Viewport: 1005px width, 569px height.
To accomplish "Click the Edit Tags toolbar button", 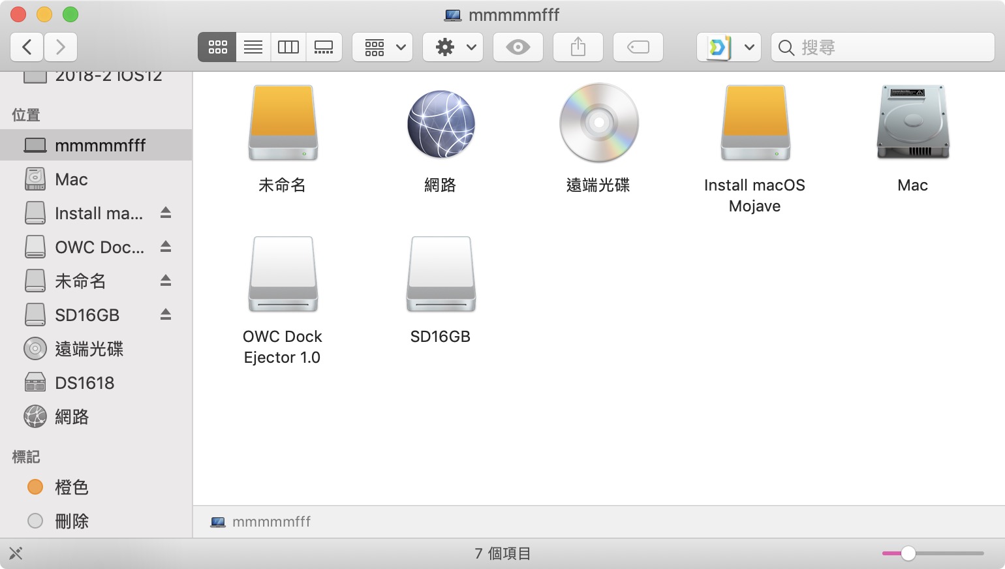I will (x=638, y=47).
